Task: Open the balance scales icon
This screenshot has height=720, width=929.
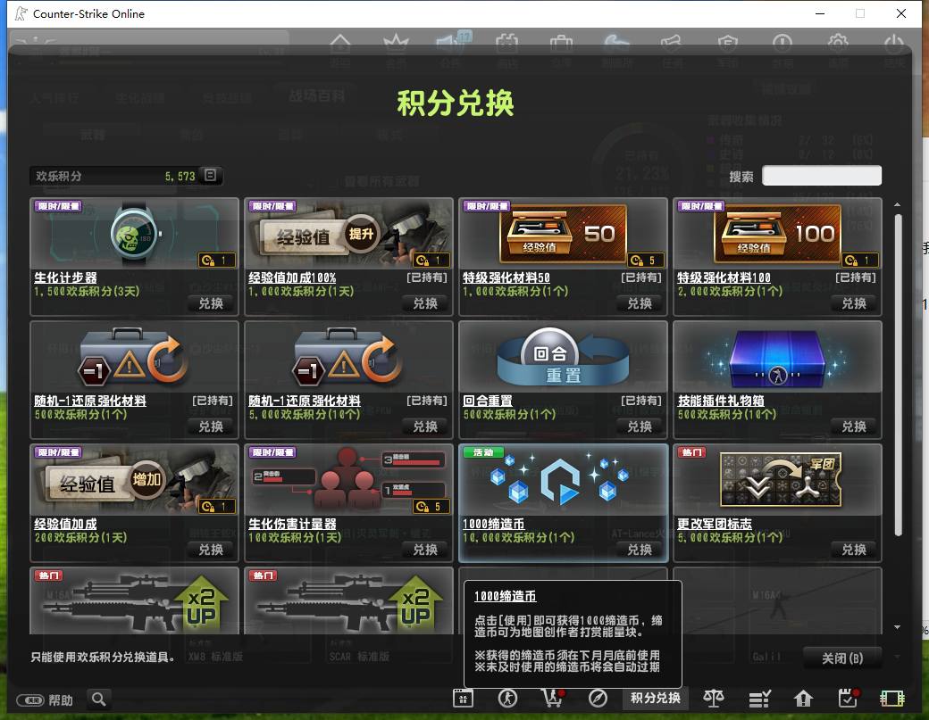Action: [714, 699]
